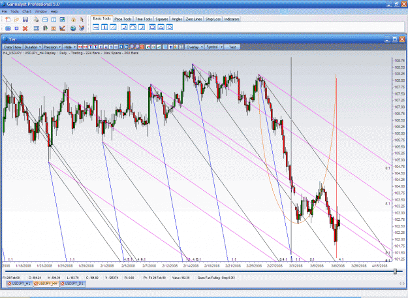This screenshot has width=408, height=298.
Task: Click the red-green candlestick icon in Yen toolbar
Action: pyautogui.click(x=148, y=47)
